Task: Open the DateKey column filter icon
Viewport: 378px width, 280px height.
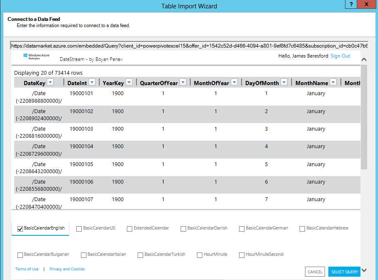Action: [x=50, y=83]
